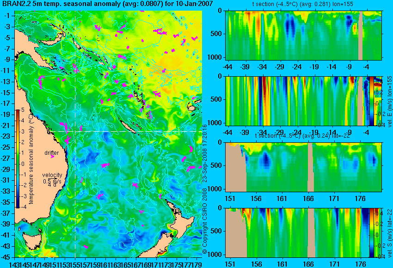Click the '4 d' drifter duration legend text
Viewport: 393px width, 268px height.
click(x=52, y=185)
